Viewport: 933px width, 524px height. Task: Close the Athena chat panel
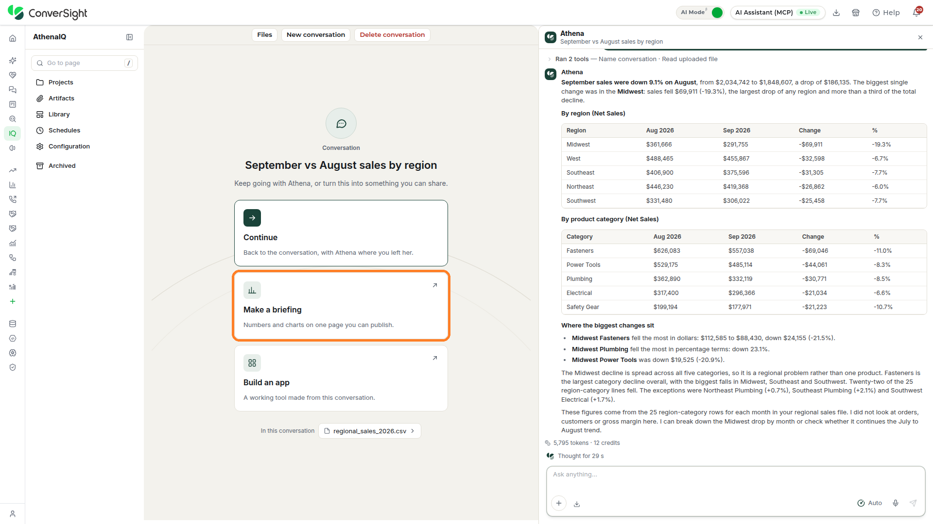(x=920, y=37)
